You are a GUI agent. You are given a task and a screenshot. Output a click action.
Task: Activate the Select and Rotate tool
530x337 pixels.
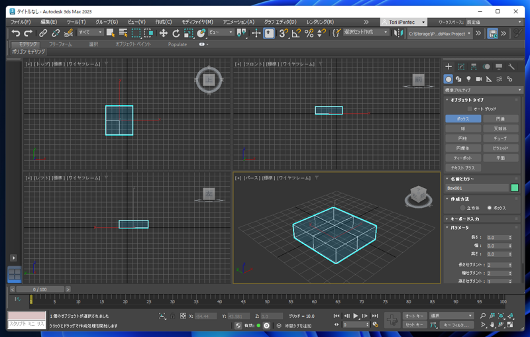tap(176, 33)
